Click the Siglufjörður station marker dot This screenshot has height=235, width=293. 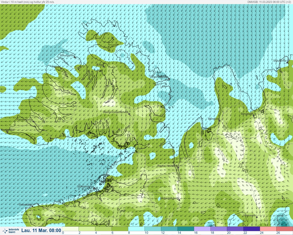288,63
